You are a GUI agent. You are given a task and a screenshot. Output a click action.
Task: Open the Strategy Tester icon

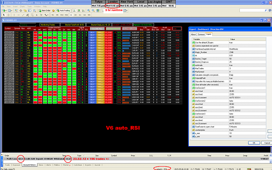(34, 10)
